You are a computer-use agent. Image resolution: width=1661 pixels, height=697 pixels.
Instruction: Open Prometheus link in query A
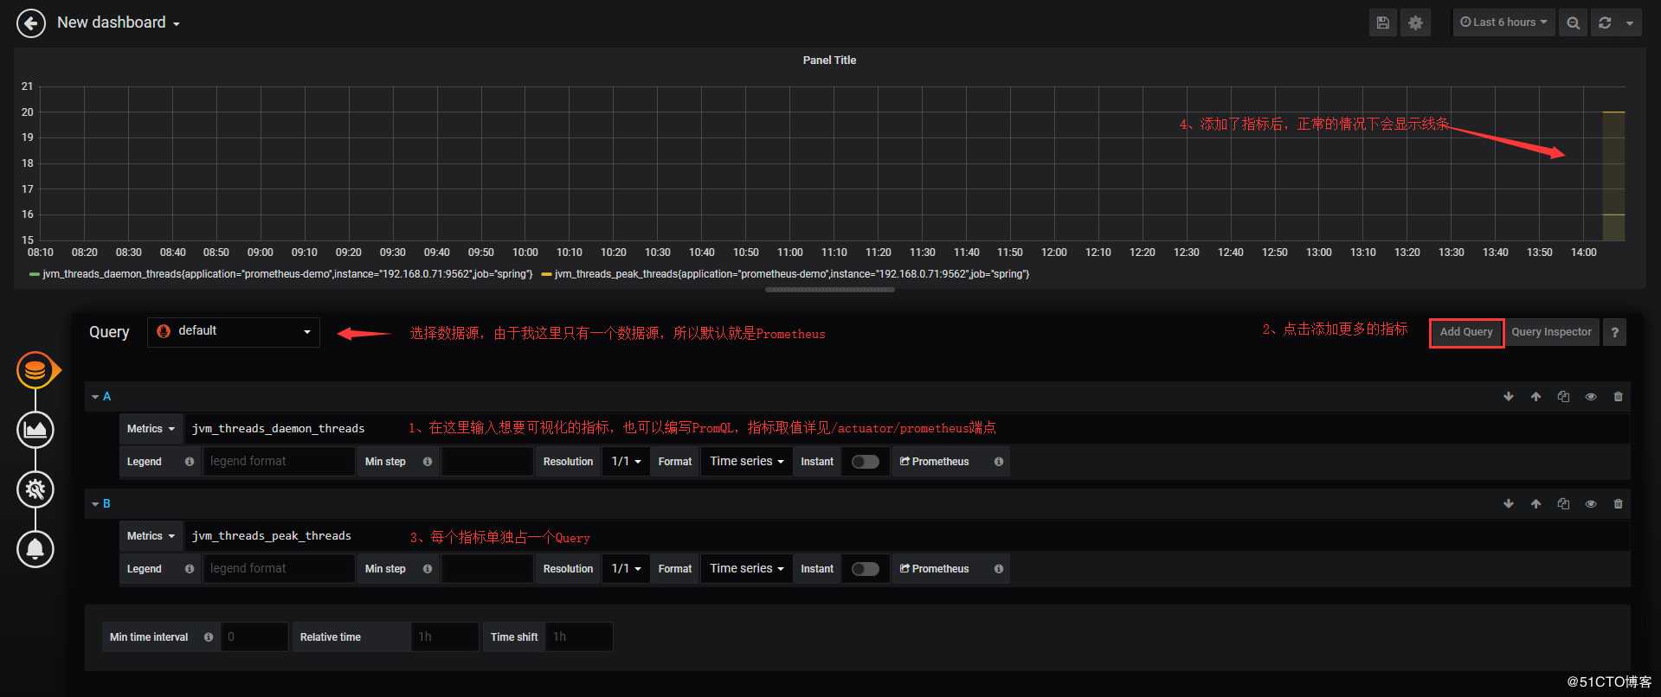(x=934, y=462)
